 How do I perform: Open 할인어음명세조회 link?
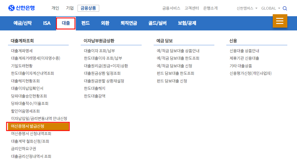point(25,111)
